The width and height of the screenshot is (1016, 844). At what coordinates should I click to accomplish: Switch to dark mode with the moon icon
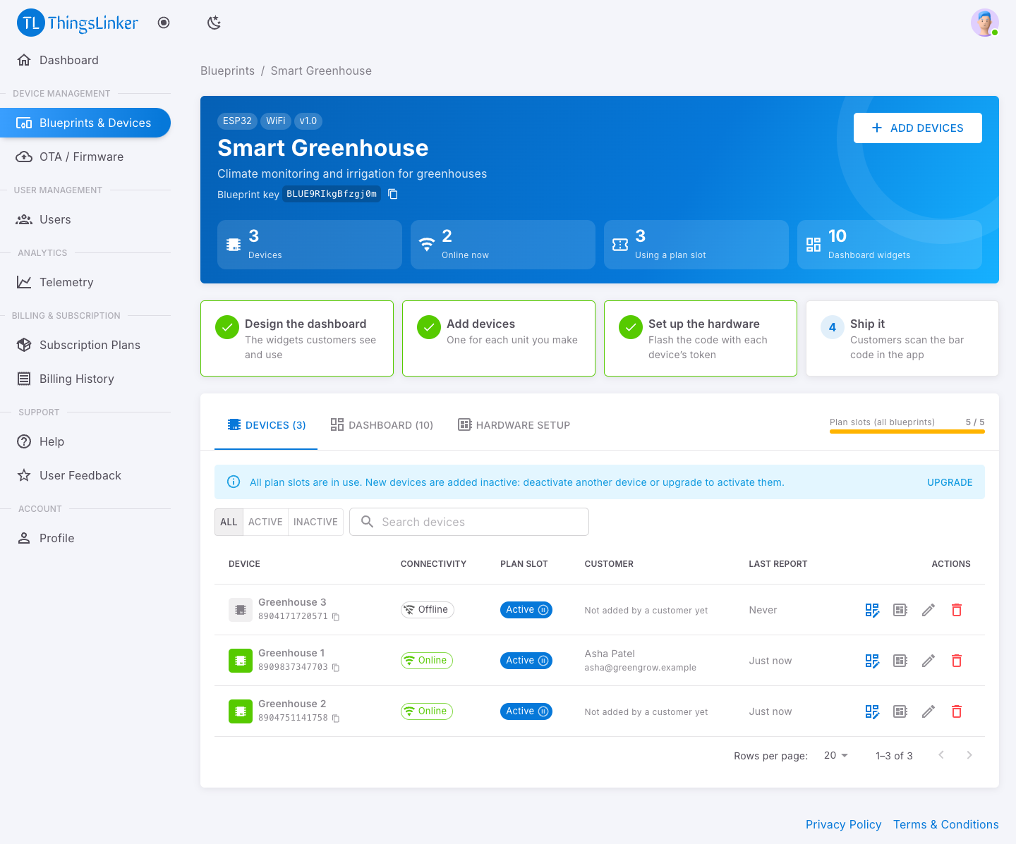tap(214, 23)
